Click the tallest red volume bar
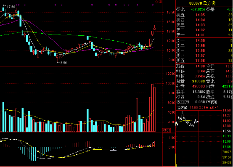Image resolution: width=233 pixels, height=167 pixels. [152, 108]
